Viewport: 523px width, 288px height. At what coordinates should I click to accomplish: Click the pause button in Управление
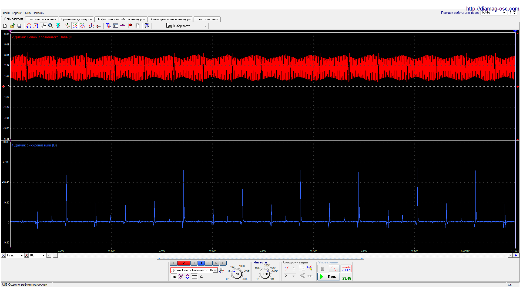pos(323,269)
